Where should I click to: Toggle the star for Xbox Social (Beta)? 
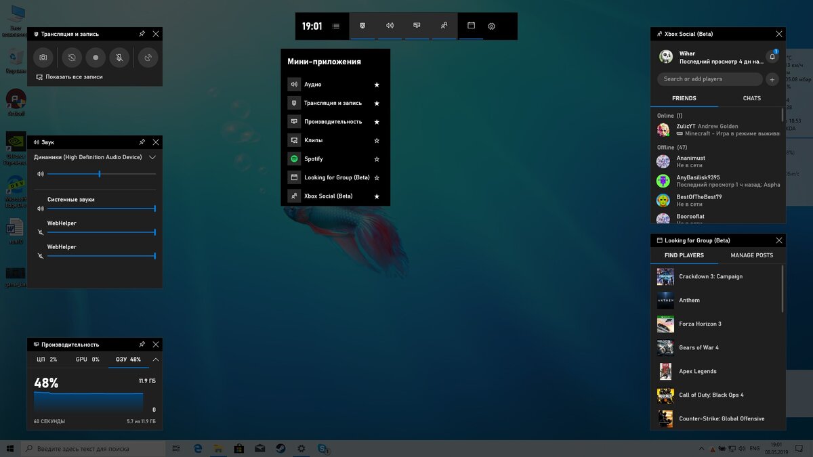coord(377,196)
